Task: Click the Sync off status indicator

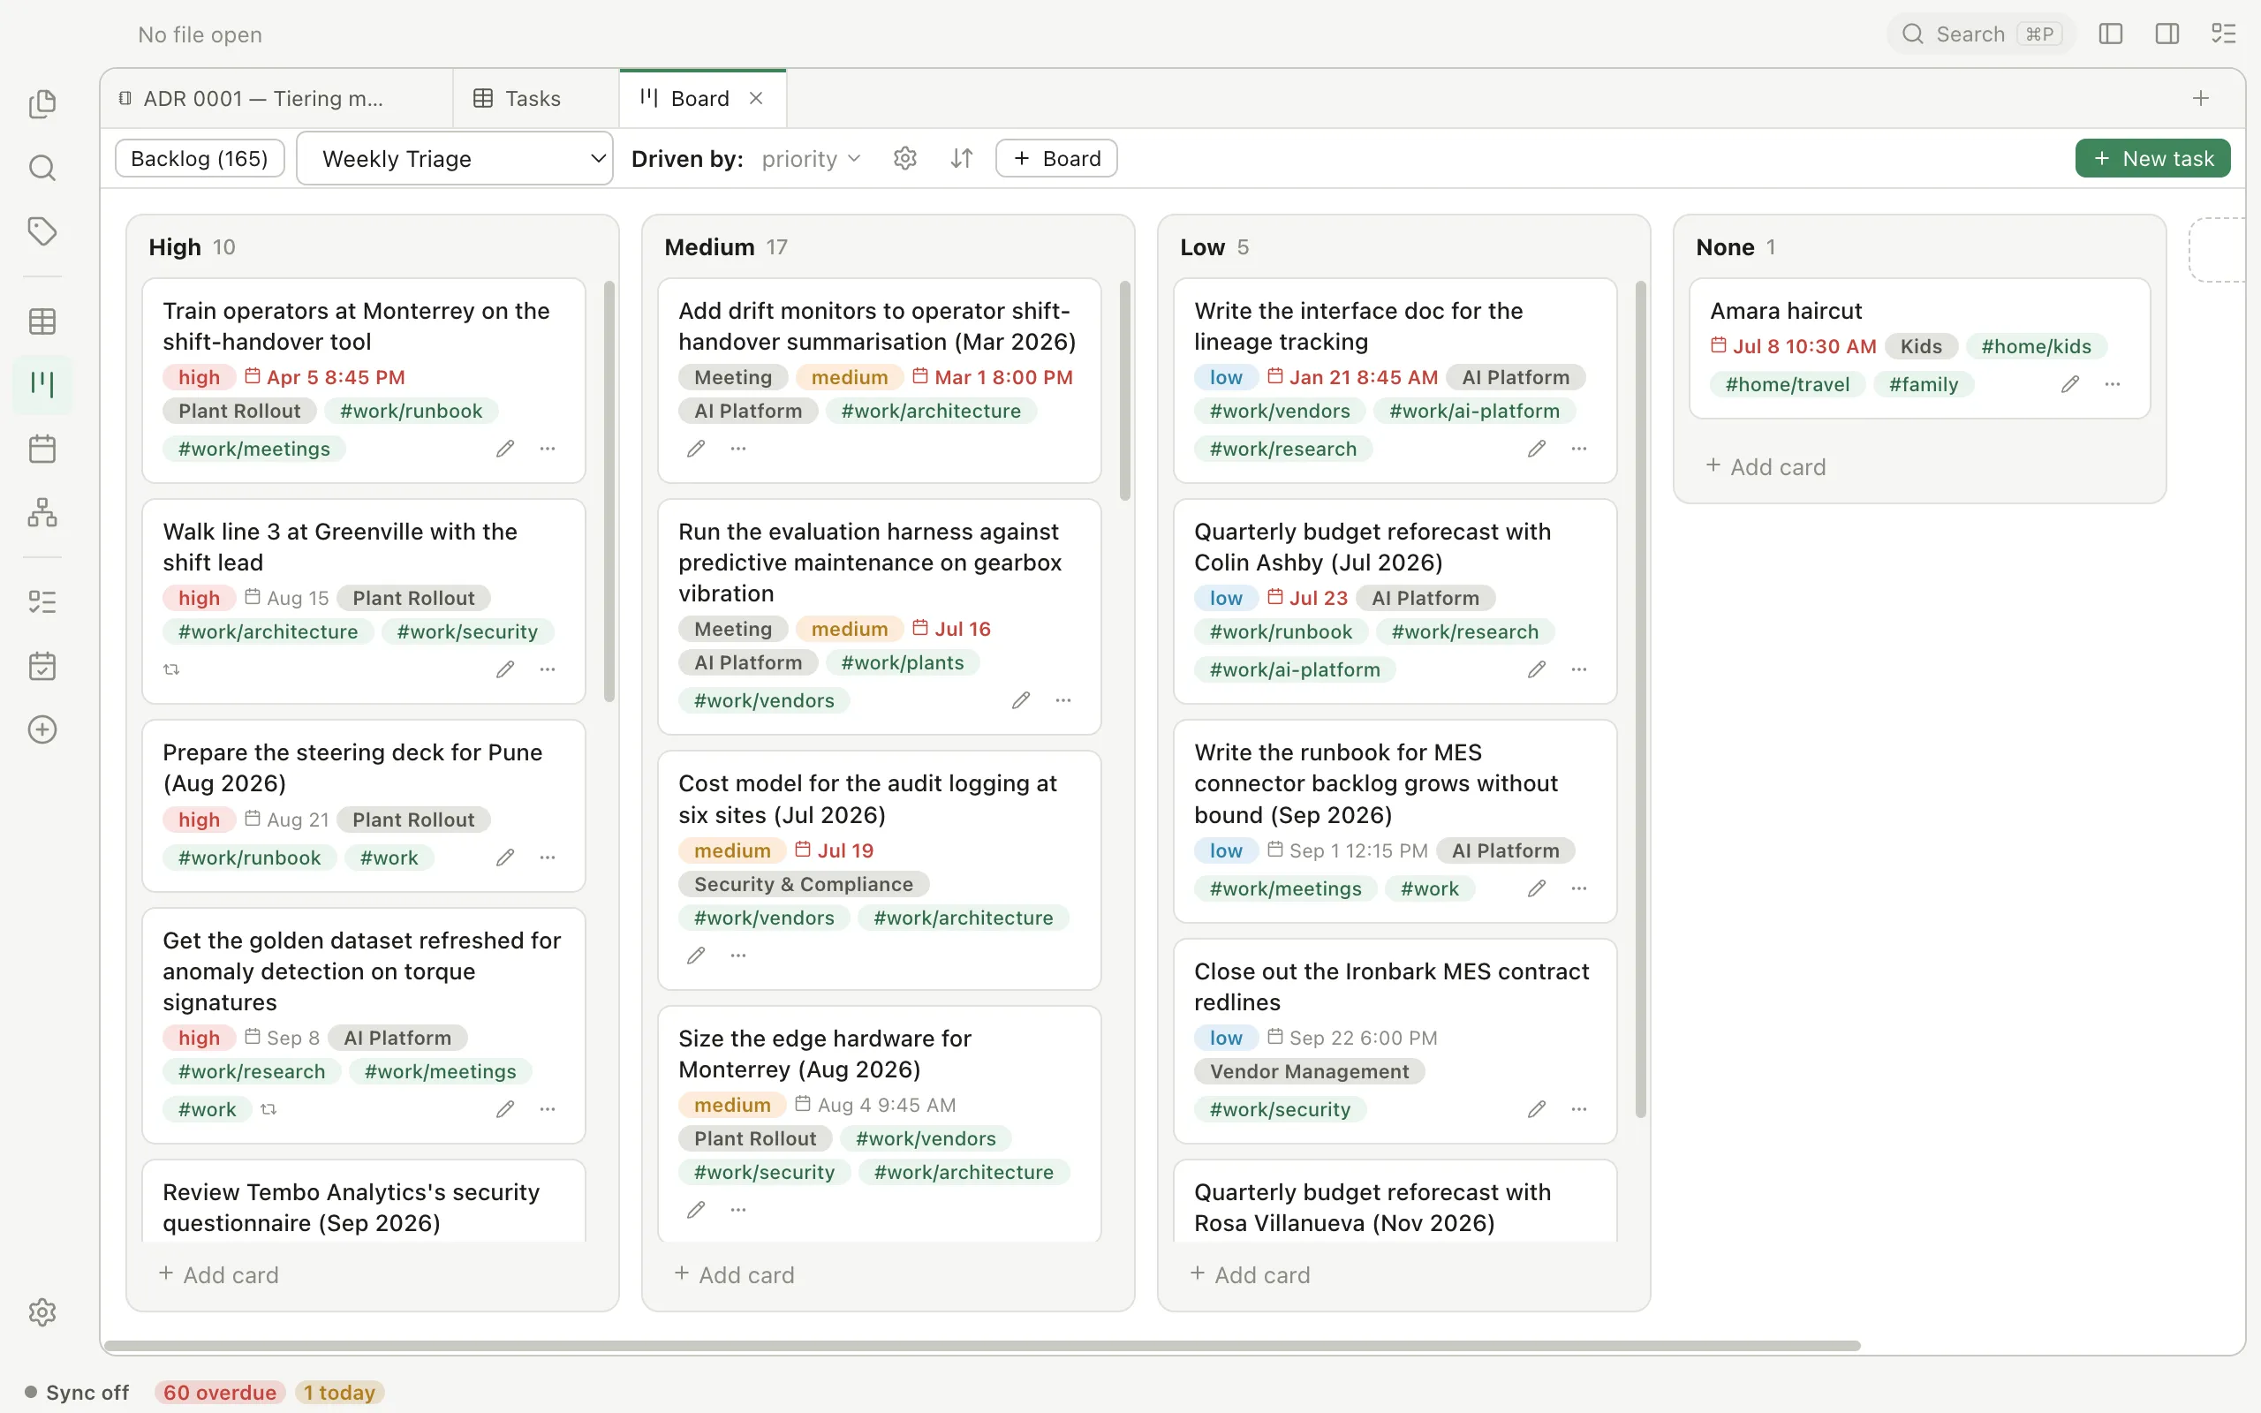Action: (x=77, y=1393)
